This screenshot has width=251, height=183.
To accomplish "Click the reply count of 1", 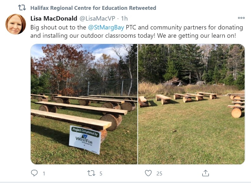I will (44, 173).
